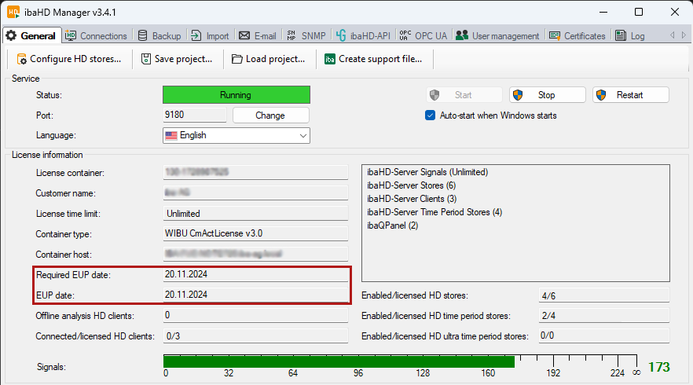Open the E-mail tab

coord(258,36)
